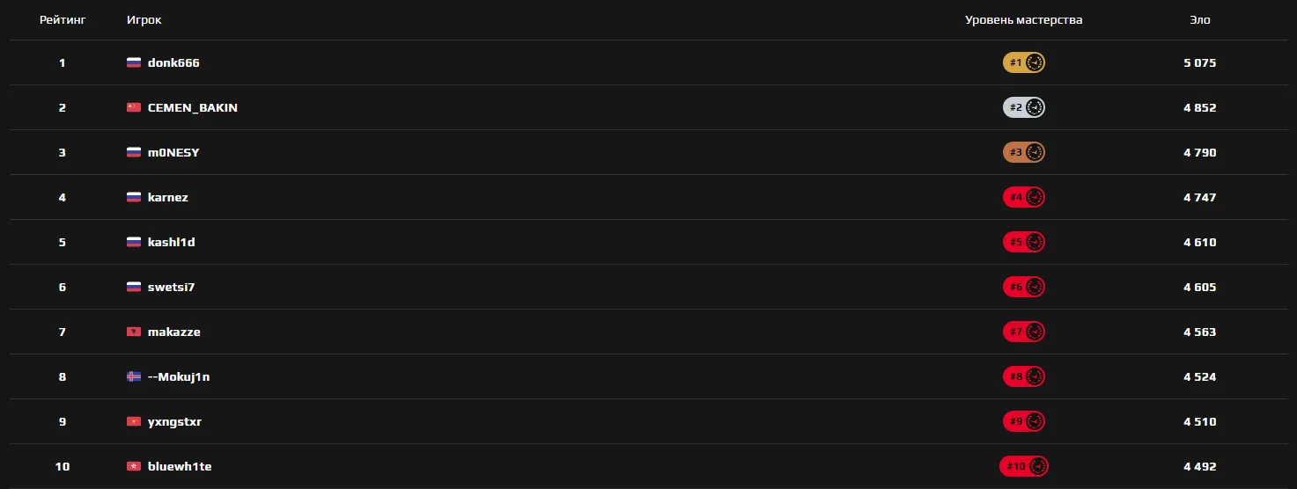1297x489 pixels.
Task: Click the gold #1 skill level badge
Action: (x=1024, y=62)
